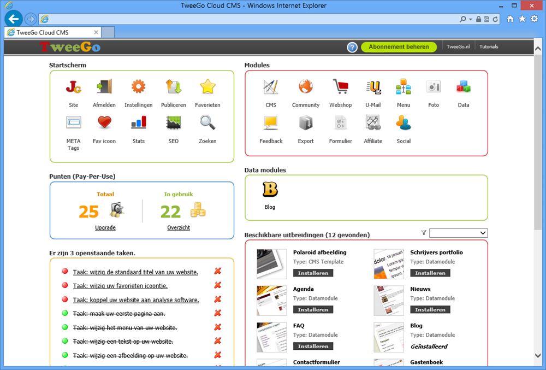
Task: Open the extensions filter dropdown
Action: coord(458,233)
